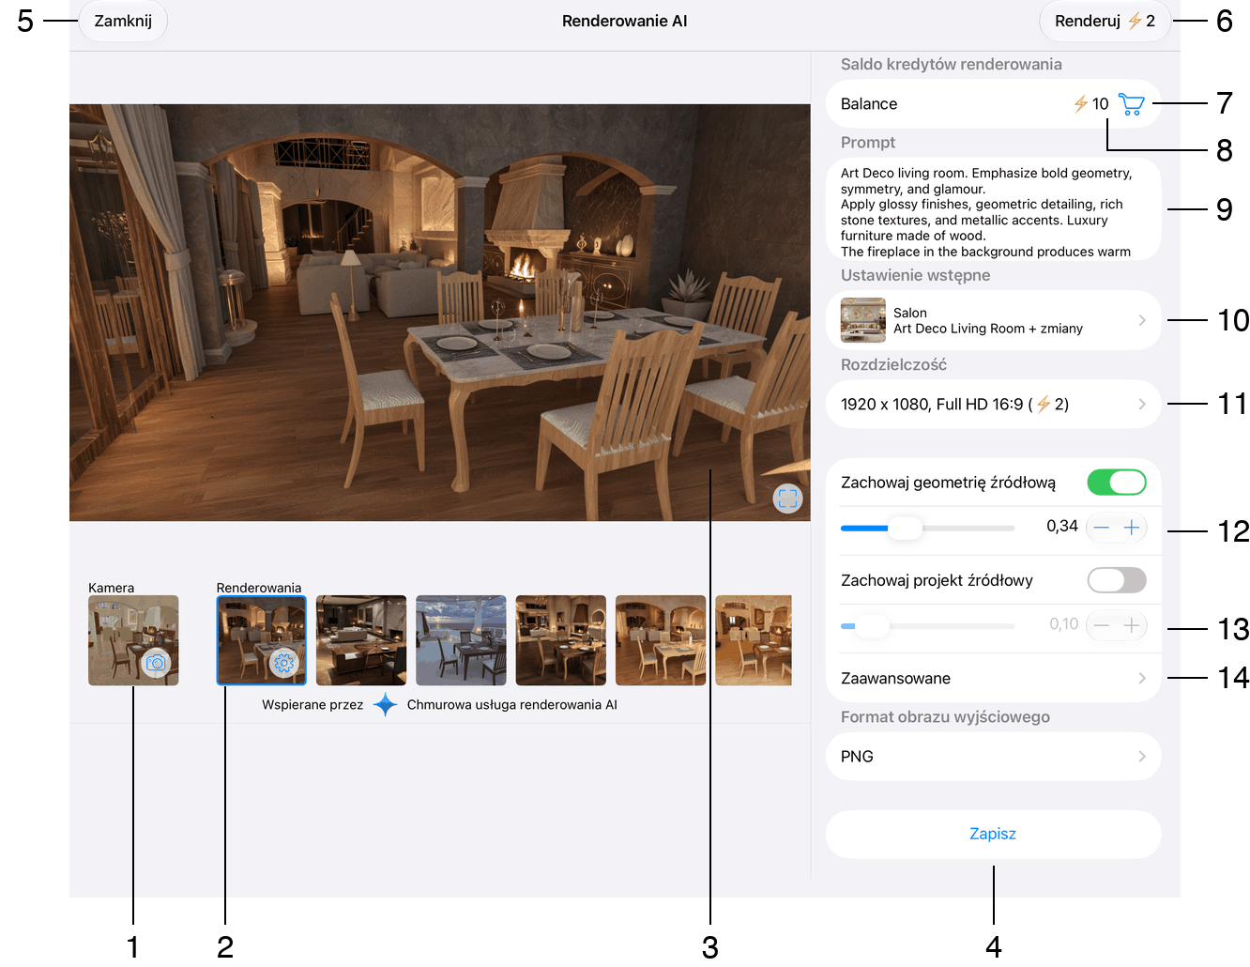The height and width of the screenshot is (967, 1250).
Task: Open the 1920 x 1080 resolution chooser
Action: pyautogui.click(x=993, y=405)
